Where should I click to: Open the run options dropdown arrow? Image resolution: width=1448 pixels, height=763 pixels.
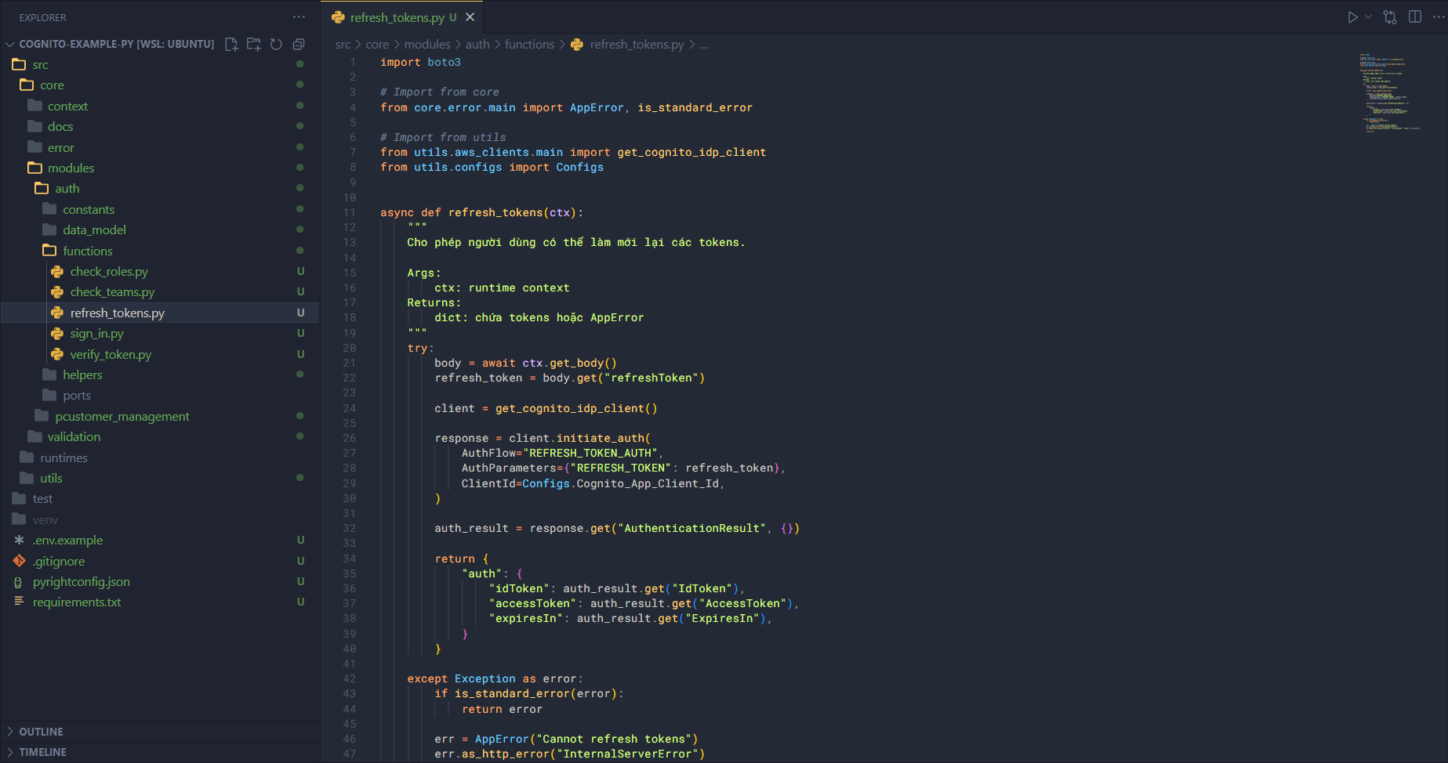[x=1369, y=17]
